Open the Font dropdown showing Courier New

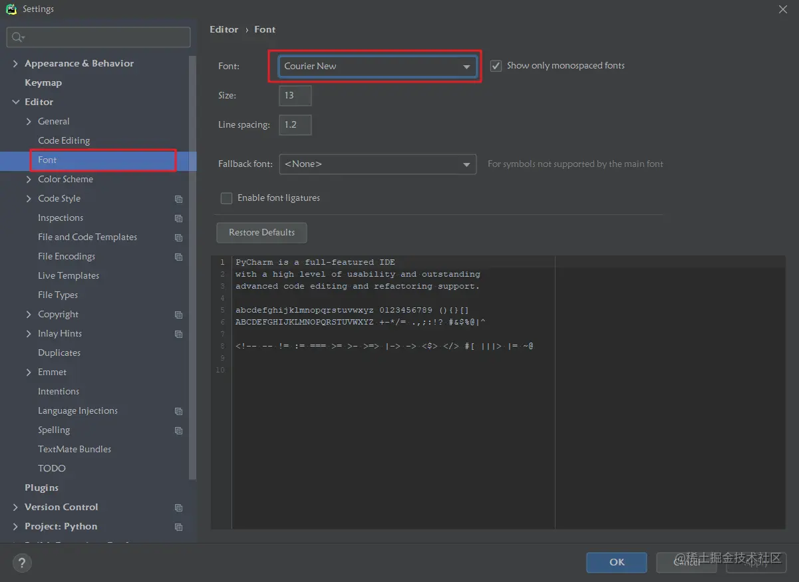click(377, 67)
